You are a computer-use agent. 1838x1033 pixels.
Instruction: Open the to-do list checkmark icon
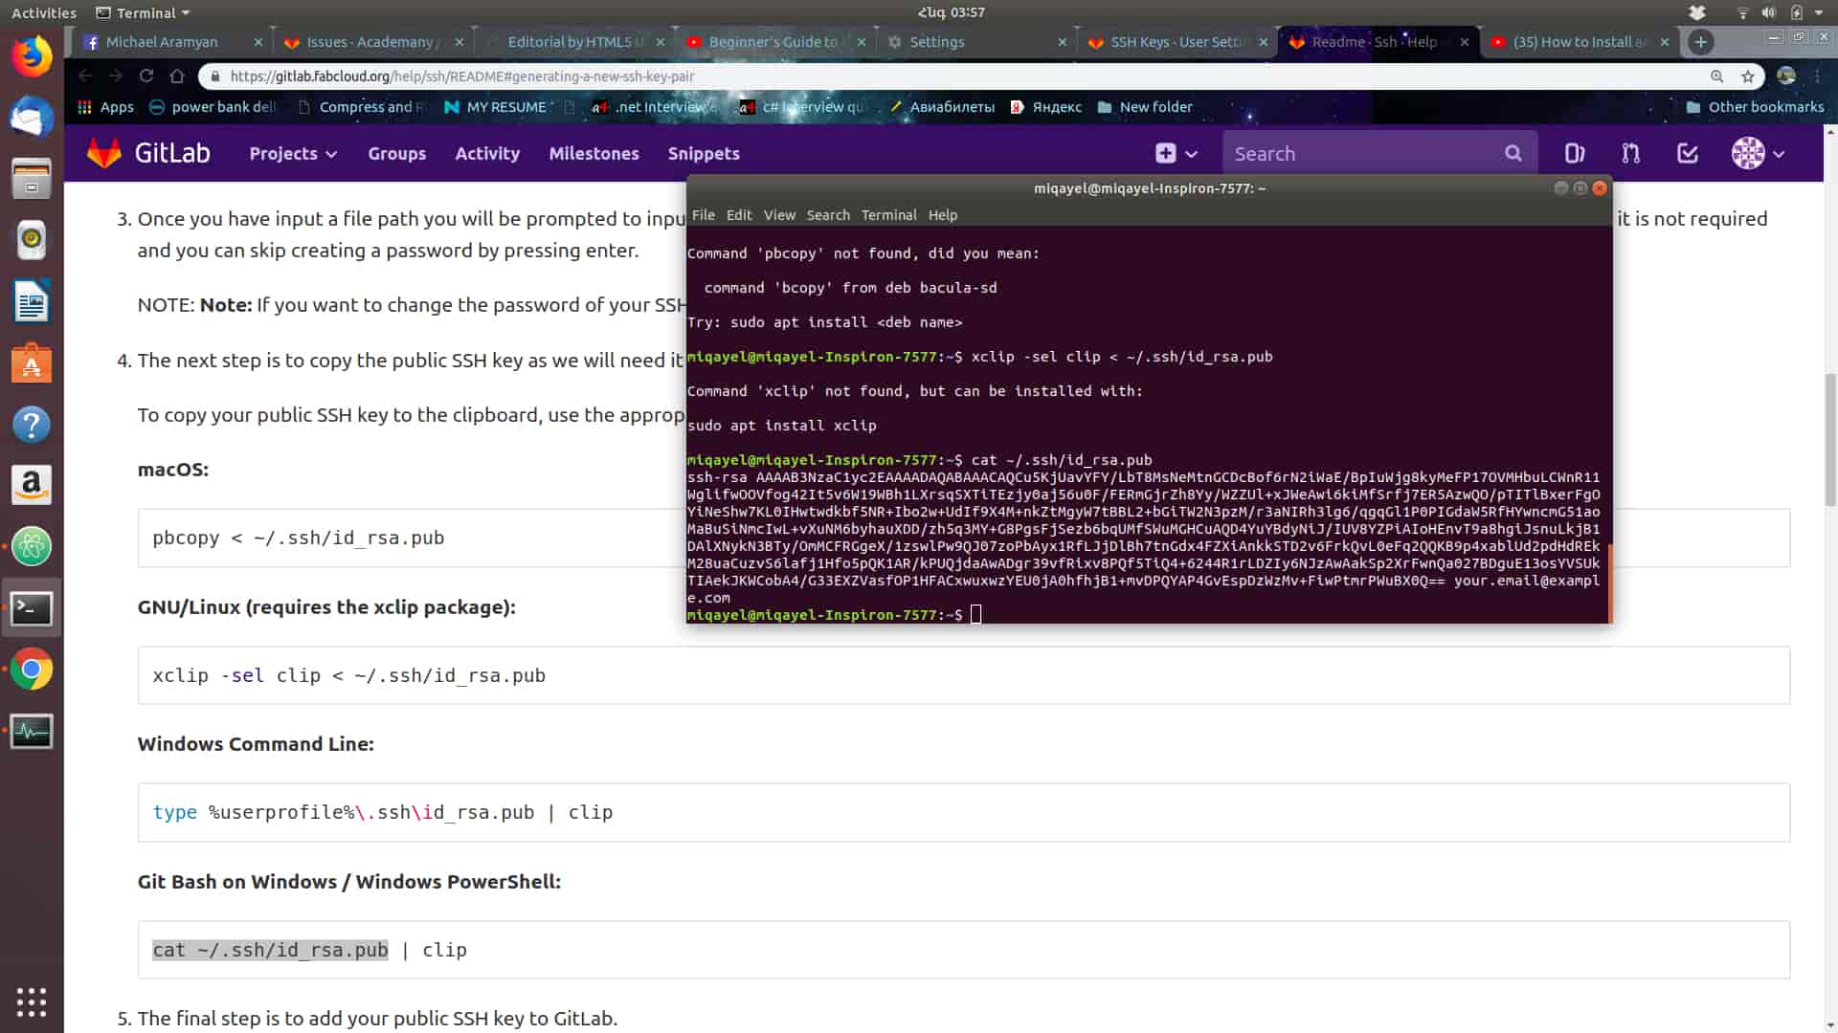click(x=1688, y=153)
